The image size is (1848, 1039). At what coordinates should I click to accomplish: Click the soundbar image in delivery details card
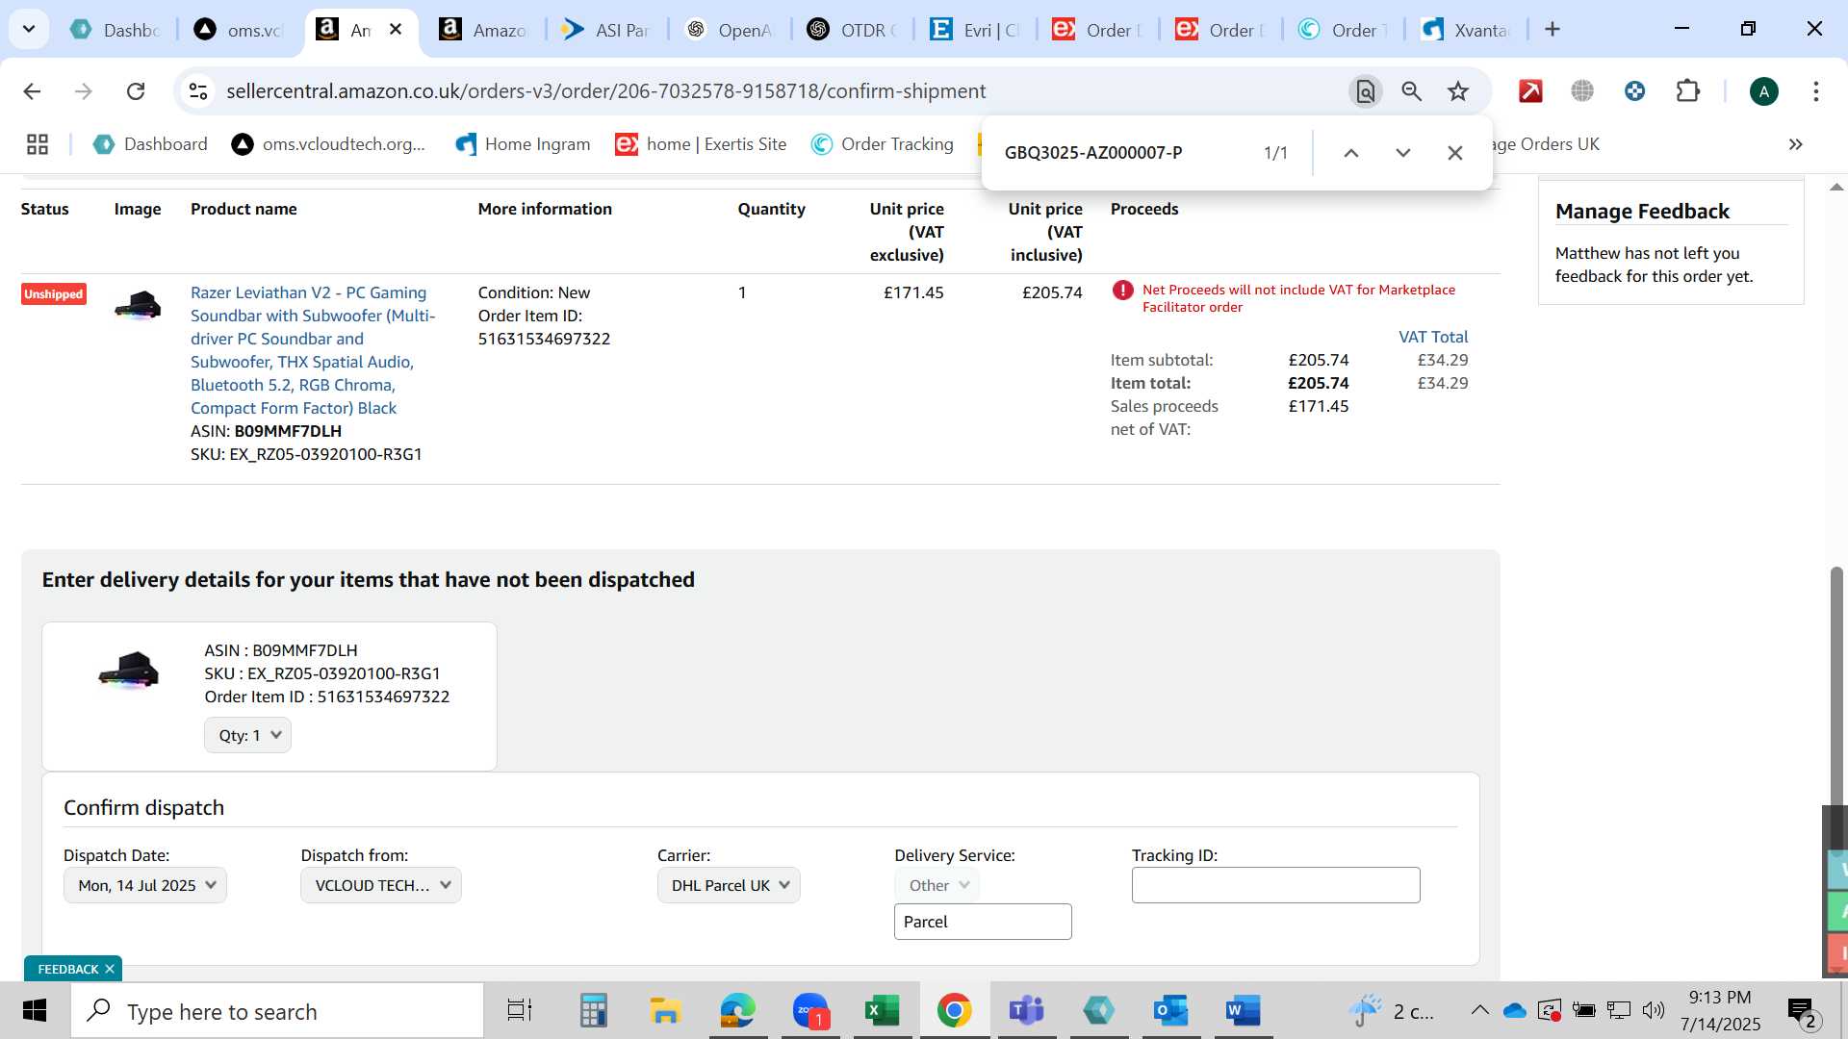tap(128, 670)
